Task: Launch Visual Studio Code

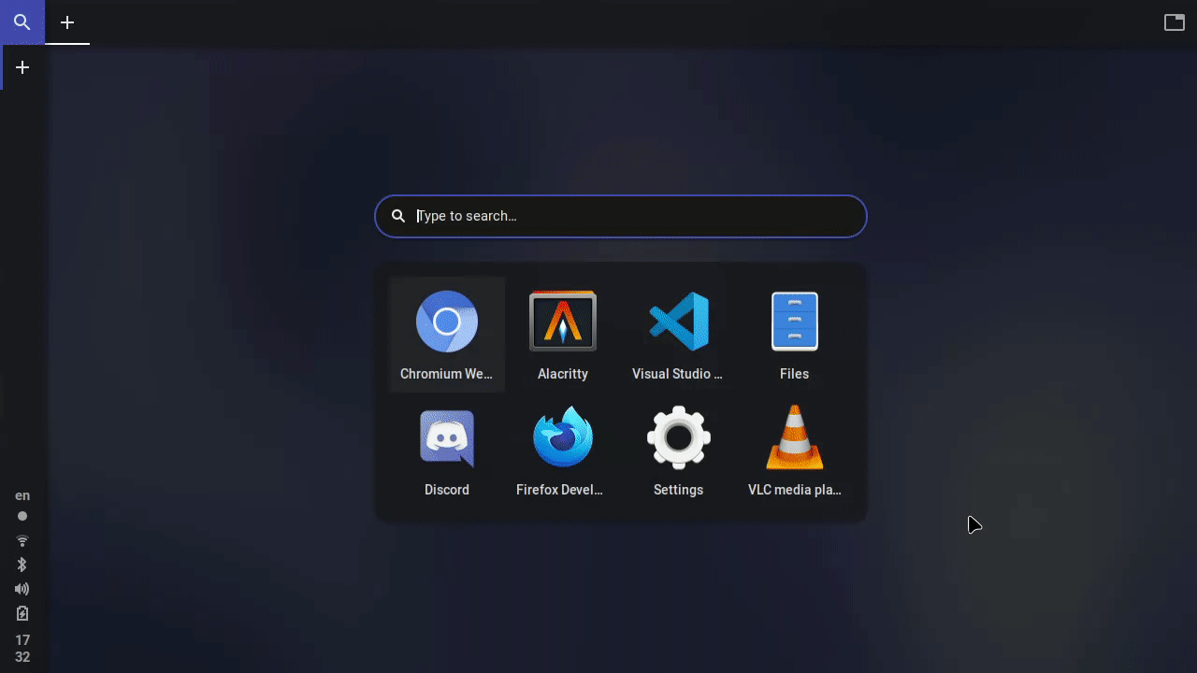Action: pyautogui.click(x=678, y=335)
